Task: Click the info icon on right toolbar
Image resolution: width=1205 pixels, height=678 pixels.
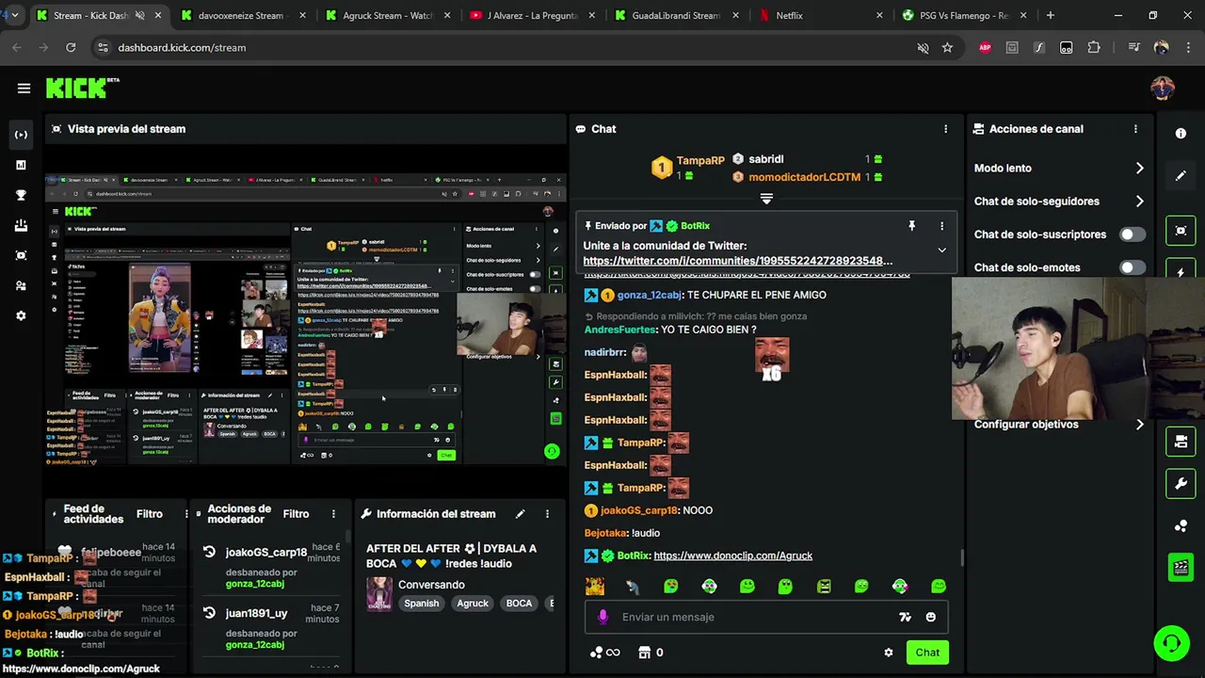Action: click(1181, 133)
